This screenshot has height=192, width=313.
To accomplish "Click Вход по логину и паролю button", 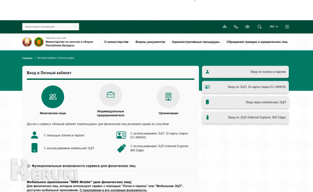I will (x=245, y=72).
